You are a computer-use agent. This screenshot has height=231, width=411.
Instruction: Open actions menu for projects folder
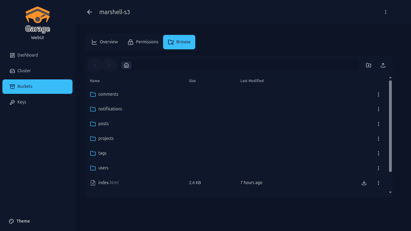379,139
